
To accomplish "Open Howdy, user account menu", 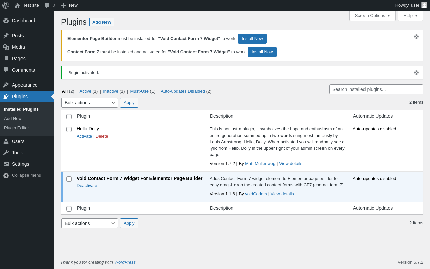I will (x=411, y=5).
